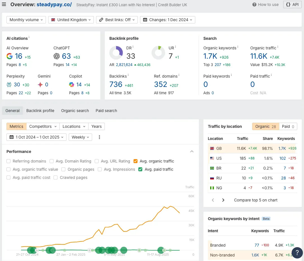Click the AI citations info icon

[x=29, y=37]
